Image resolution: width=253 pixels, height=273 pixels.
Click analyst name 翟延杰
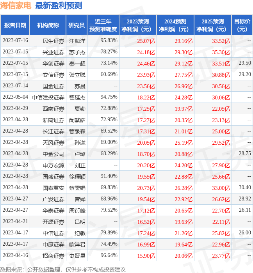point(77,97)
